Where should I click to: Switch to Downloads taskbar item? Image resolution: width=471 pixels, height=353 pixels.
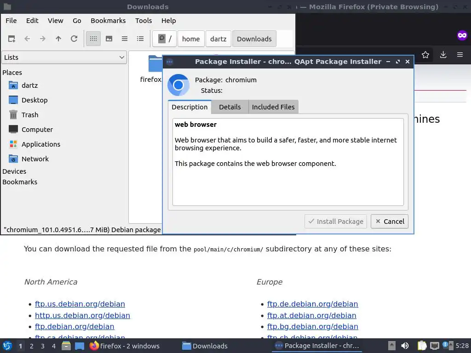pos(205,346)
